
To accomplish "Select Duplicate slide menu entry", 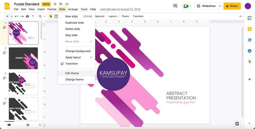I will tap(74, 23).
